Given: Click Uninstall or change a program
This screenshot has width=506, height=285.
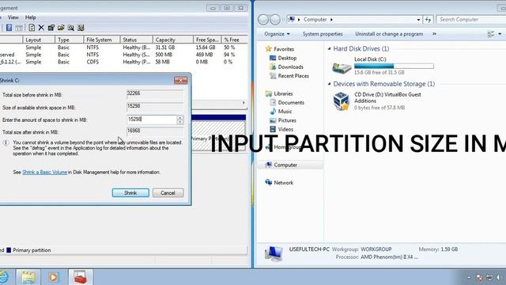Looking at the screenshot, I should pyautogui.click(x=389, y=34).
